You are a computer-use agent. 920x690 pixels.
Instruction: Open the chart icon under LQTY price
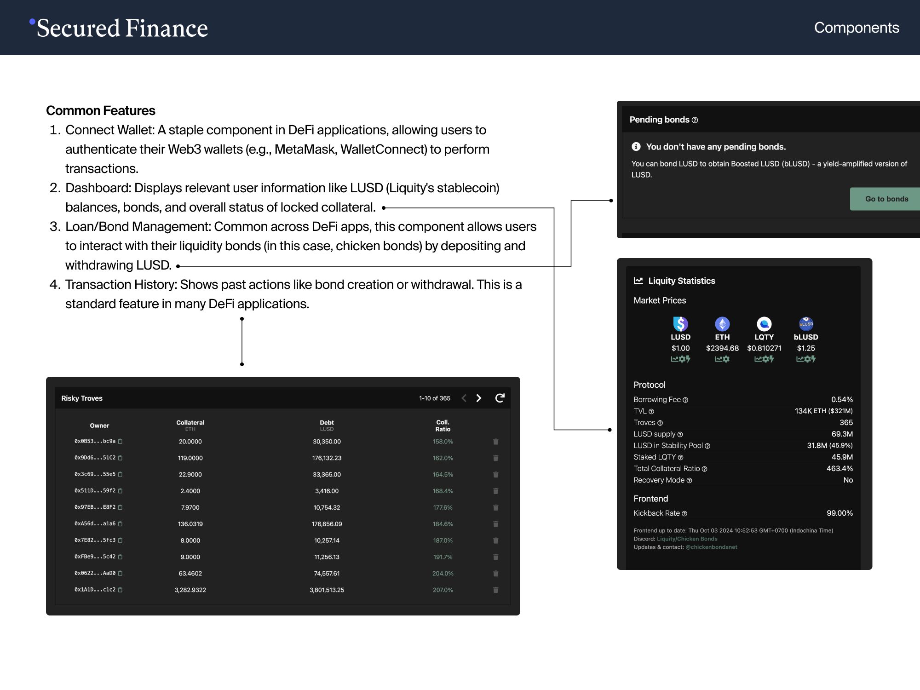point(758,359)
